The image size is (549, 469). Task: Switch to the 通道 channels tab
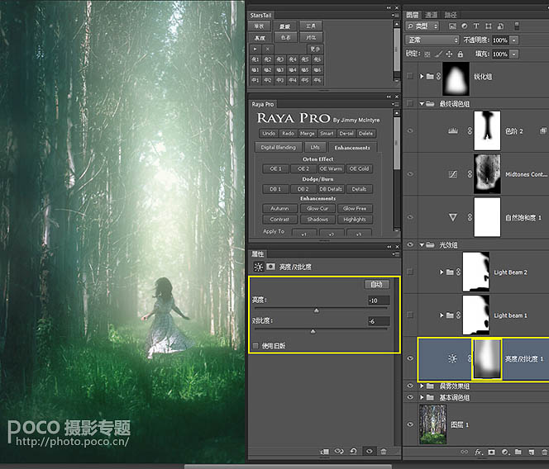(431, 15)
